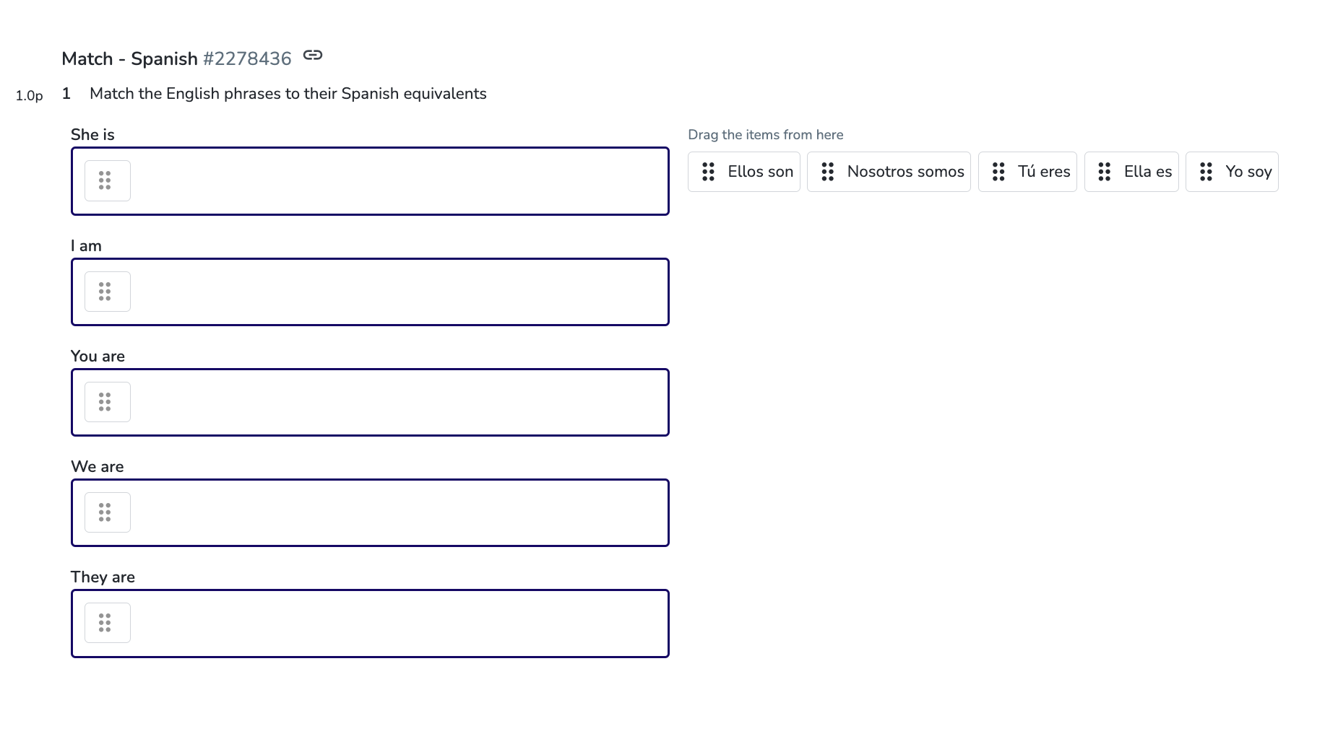The width and height of the screenshot is (1338, 739).
Task: Select the 'Nosotros somos' text label
Action: pos(906,172)
